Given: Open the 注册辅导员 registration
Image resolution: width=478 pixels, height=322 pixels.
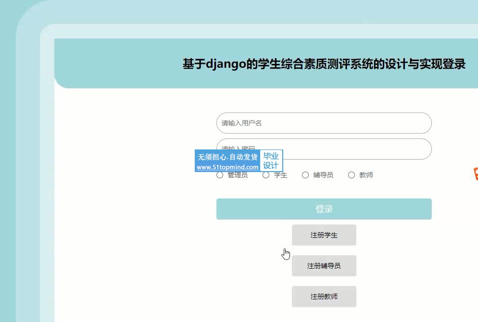Looking at the screenshot, I should pyautogui.click(x=324, y=266).
